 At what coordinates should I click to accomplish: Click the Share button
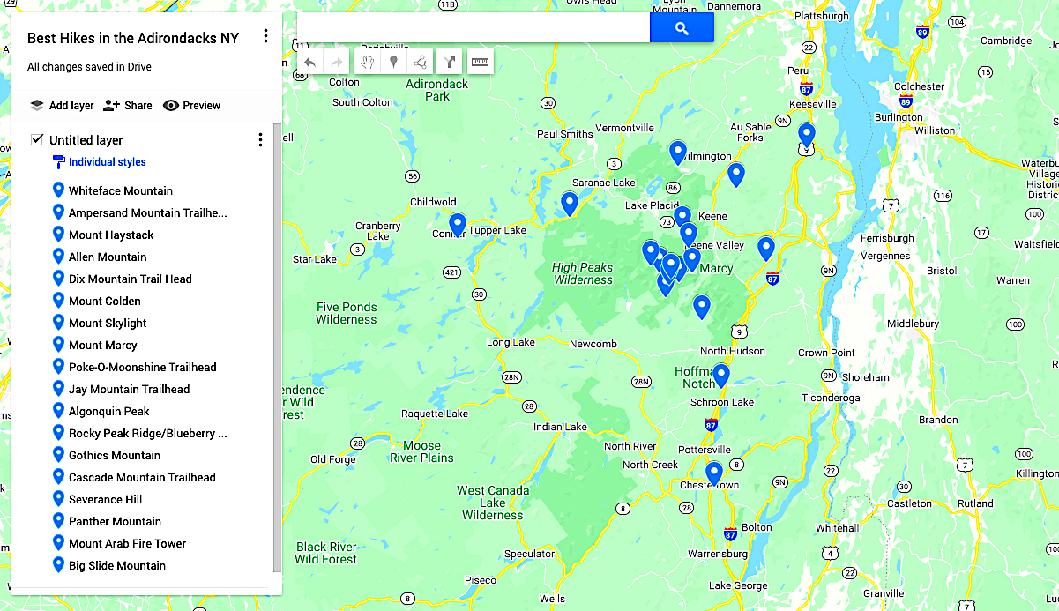[127, 105]
